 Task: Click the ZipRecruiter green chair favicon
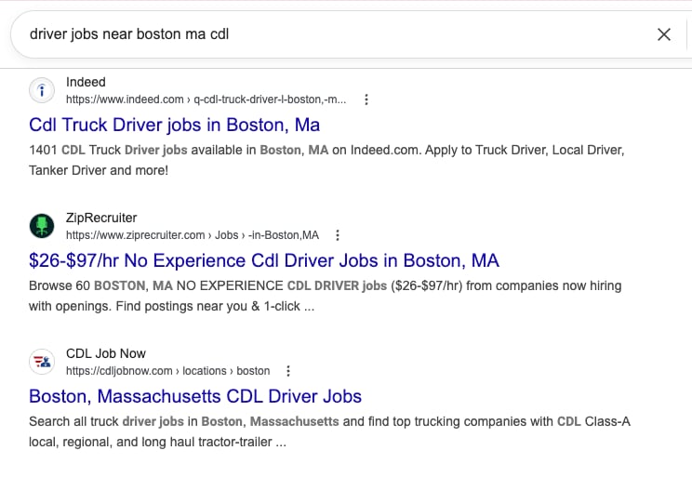pyautogui.click(x=42, y=226)
